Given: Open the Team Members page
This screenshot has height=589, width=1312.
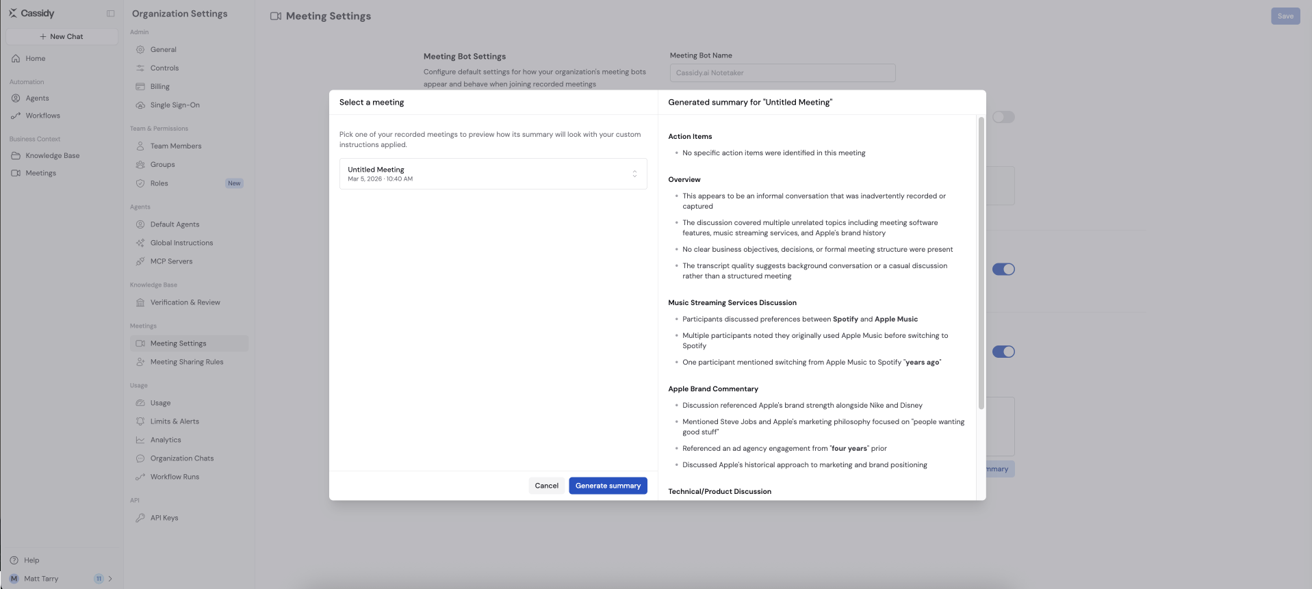Looking at the screenshot, I should point(189,146).
